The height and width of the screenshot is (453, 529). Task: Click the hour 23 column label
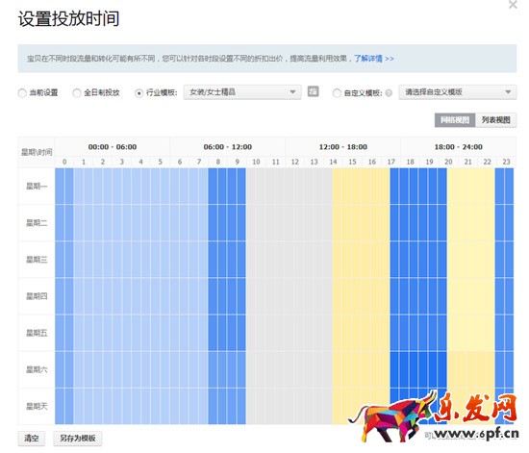click(506, 162)
